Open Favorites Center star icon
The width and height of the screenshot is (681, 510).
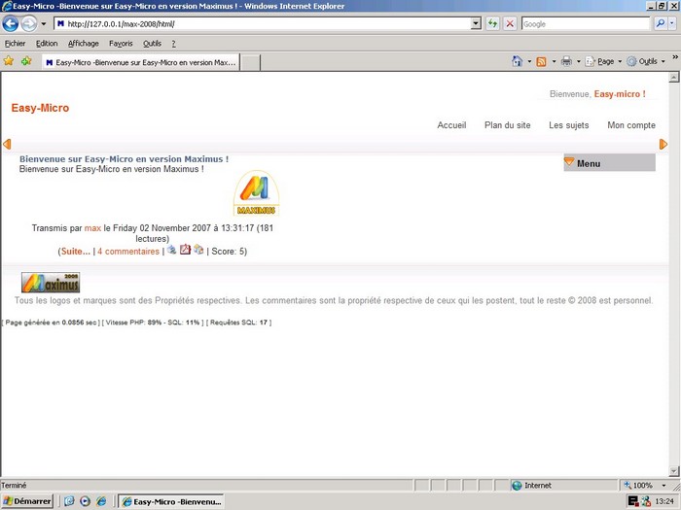tap(9, 61)
